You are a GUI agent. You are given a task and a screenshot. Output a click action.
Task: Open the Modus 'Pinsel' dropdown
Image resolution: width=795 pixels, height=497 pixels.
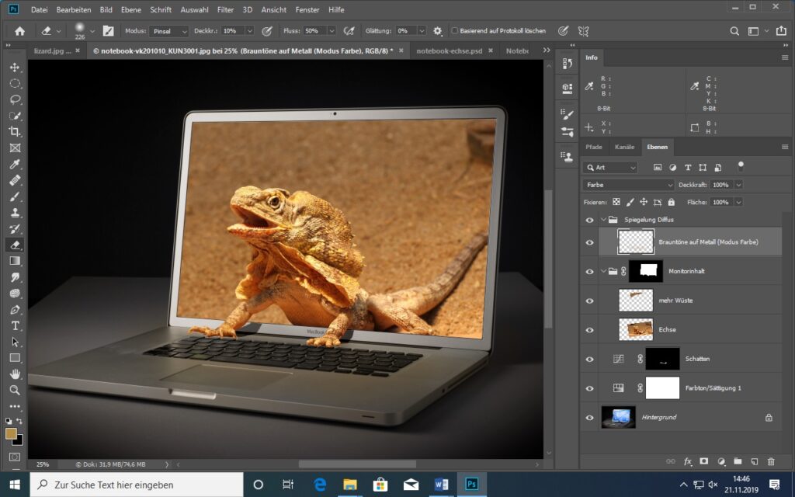click(x=170, y=31)
